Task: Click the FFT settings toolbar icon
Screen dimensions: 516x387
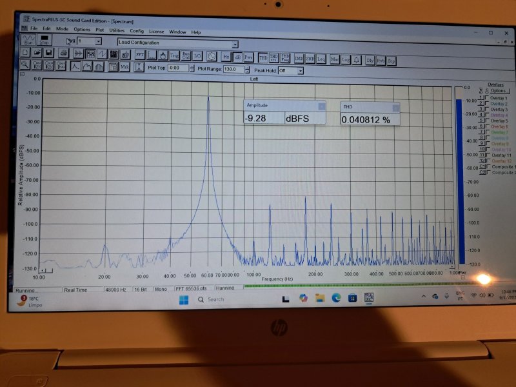Action: pyautogui.click(x=139, y=55)
